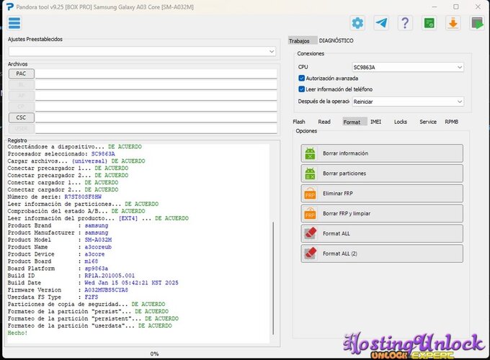This screenshot has width=490, height=360.
Task: Click Eliminar FRP button
Action: click(382, 194)
